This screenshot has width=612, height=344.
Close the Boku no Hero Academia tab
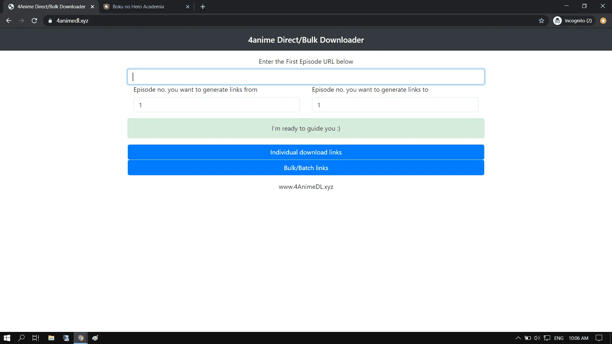coord(187,7)
